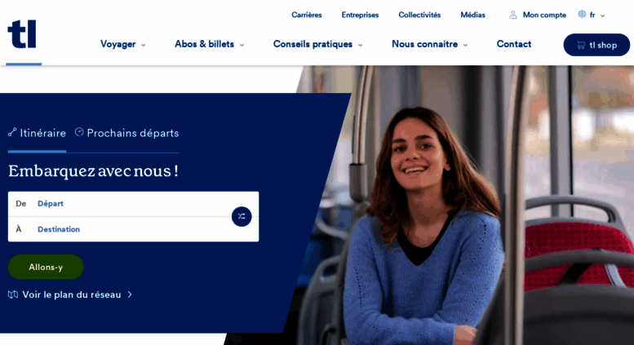Select the Itinéraire tab

pos(37,133)
